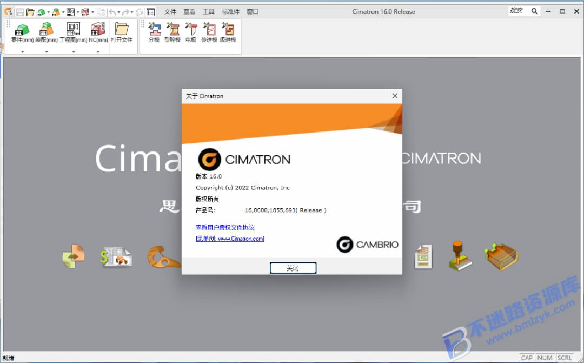Screen dimensions: 584x363
Task: Maximize the Cimatron 16.0 Release window
Action: [562, 11]
